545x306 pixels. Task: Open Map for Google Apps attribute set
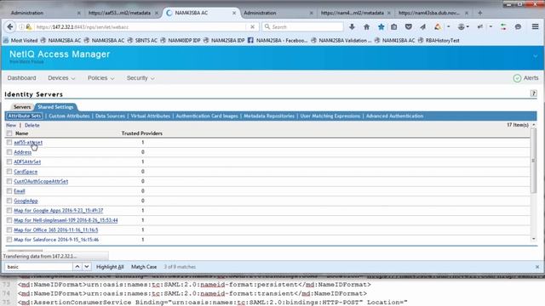point(59,210)
